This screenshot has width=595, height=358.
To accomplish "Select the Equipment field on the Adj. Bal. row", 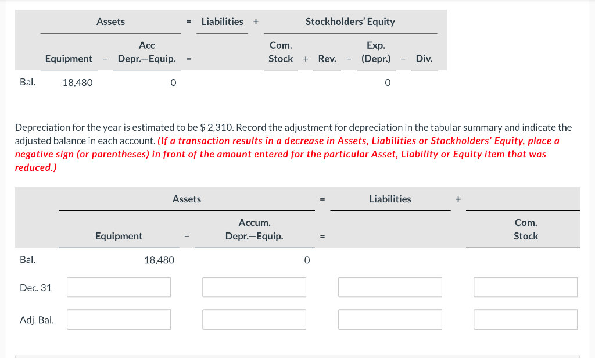I will (x=119, y=318).
